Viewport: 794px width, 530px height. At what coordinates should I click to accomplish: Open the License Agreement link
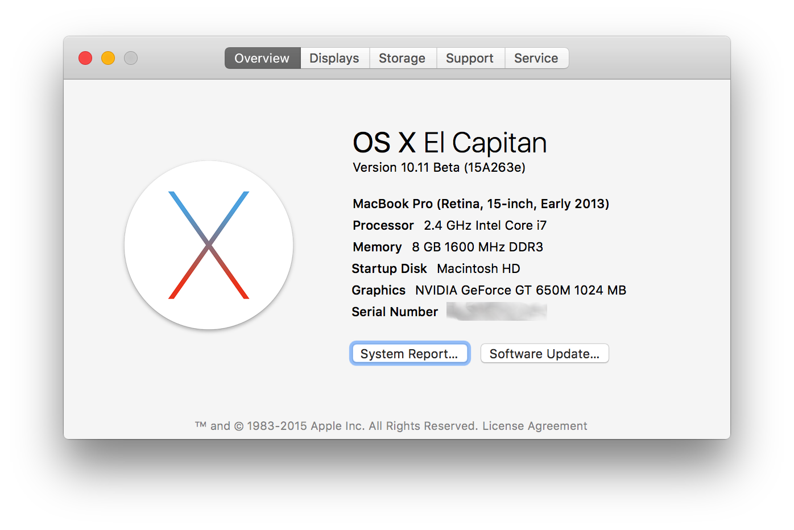[x=535, y=426]
